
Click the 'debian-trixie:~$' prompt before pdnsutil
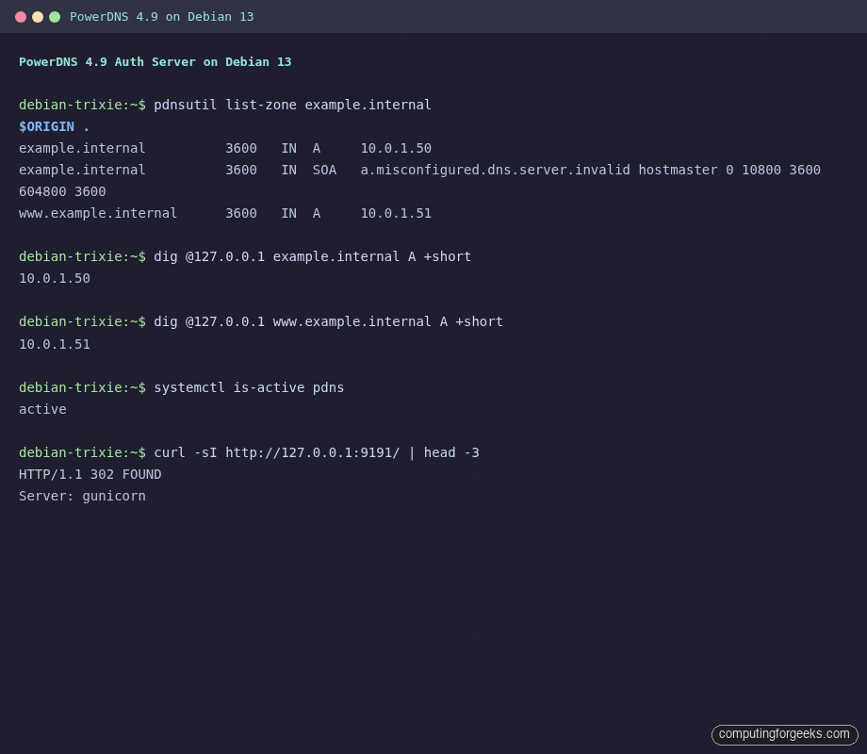click(x=82, y=105)
